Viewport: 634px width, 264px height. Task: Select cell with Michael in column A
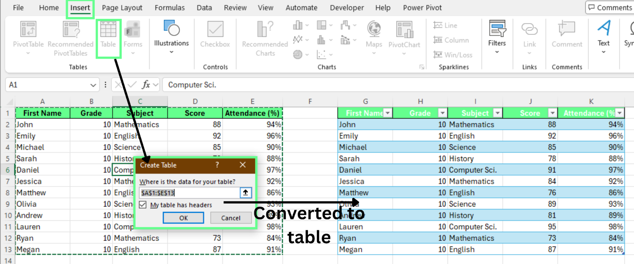(43, 147)
